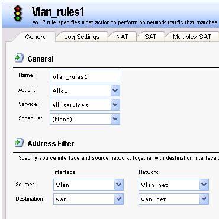
Task: Open the NAT tab
Action: click(122, 37)
